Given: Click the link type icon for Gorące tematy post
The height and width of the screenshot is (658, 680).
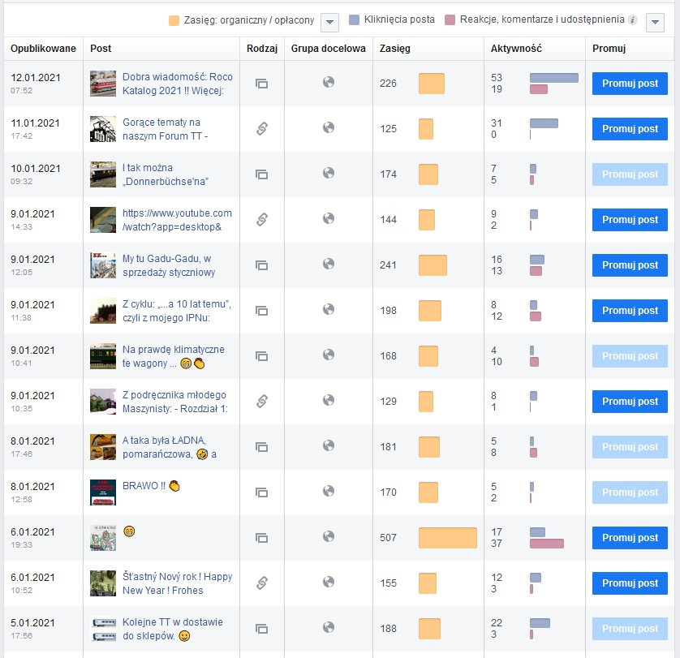Looking at the screenshot, I should click(261, 128).
